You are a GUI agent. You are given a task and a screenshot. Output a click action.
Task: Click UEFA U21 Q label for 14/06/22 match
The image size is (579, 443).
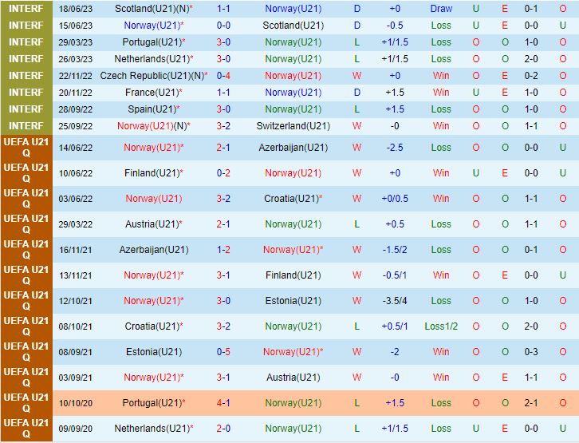(26, 148)
